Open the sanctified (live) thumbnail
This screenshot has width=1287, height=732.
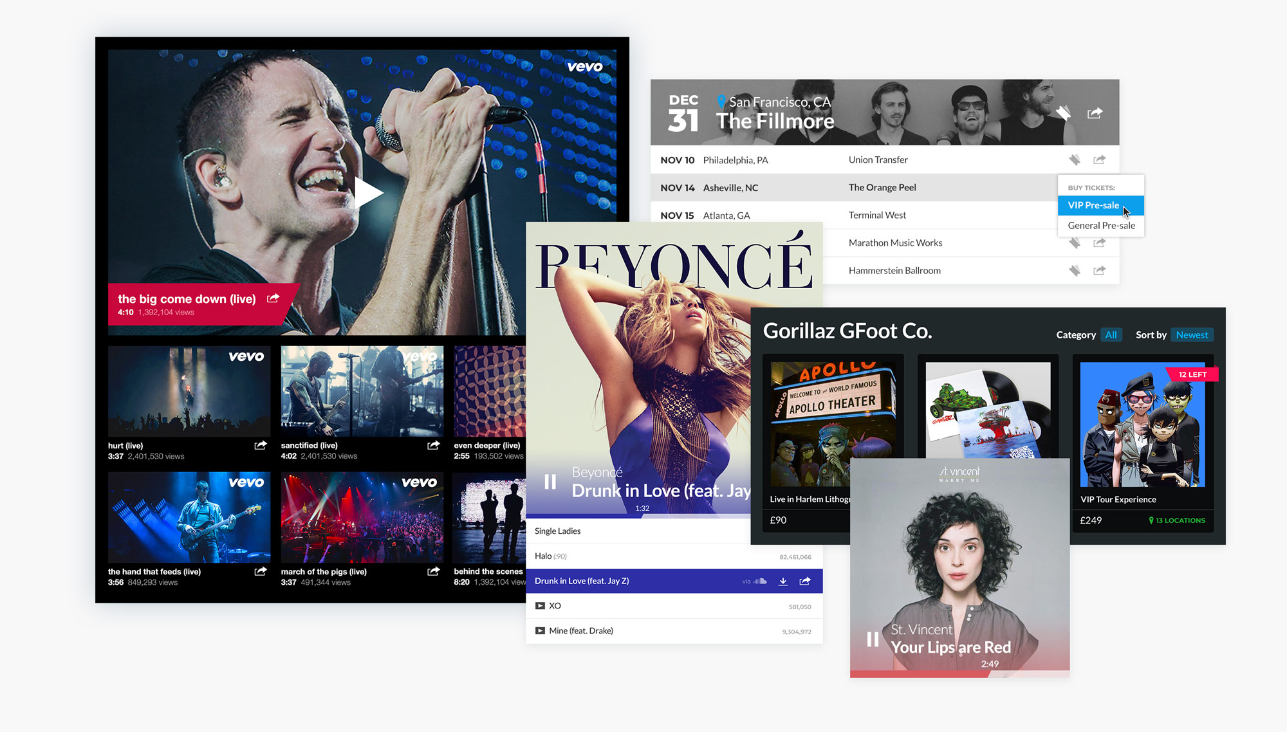point(362,392)
